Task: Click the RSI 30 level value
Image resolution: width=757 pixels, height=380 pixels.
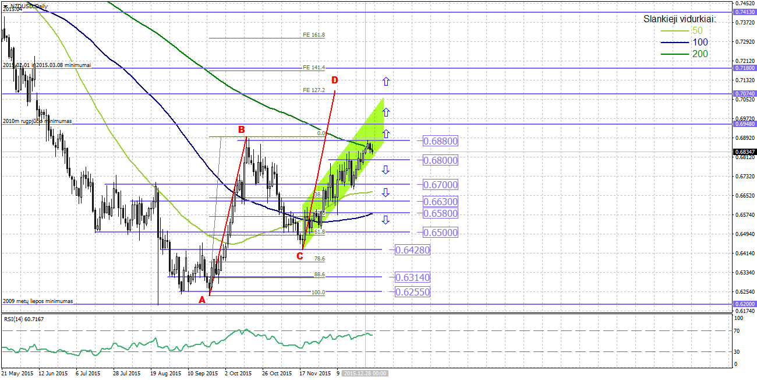Action: (x=737, y=351)
